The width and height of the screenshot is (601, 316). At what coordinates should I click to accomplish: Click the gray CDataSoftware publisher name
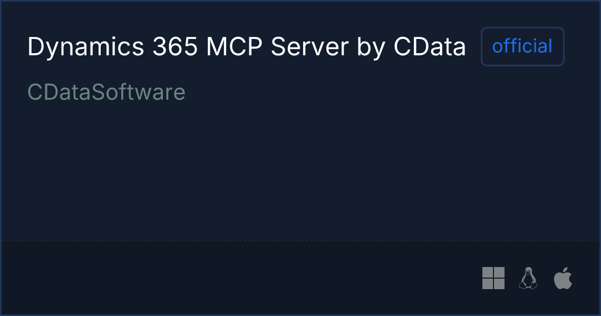[x=106, y=92]
